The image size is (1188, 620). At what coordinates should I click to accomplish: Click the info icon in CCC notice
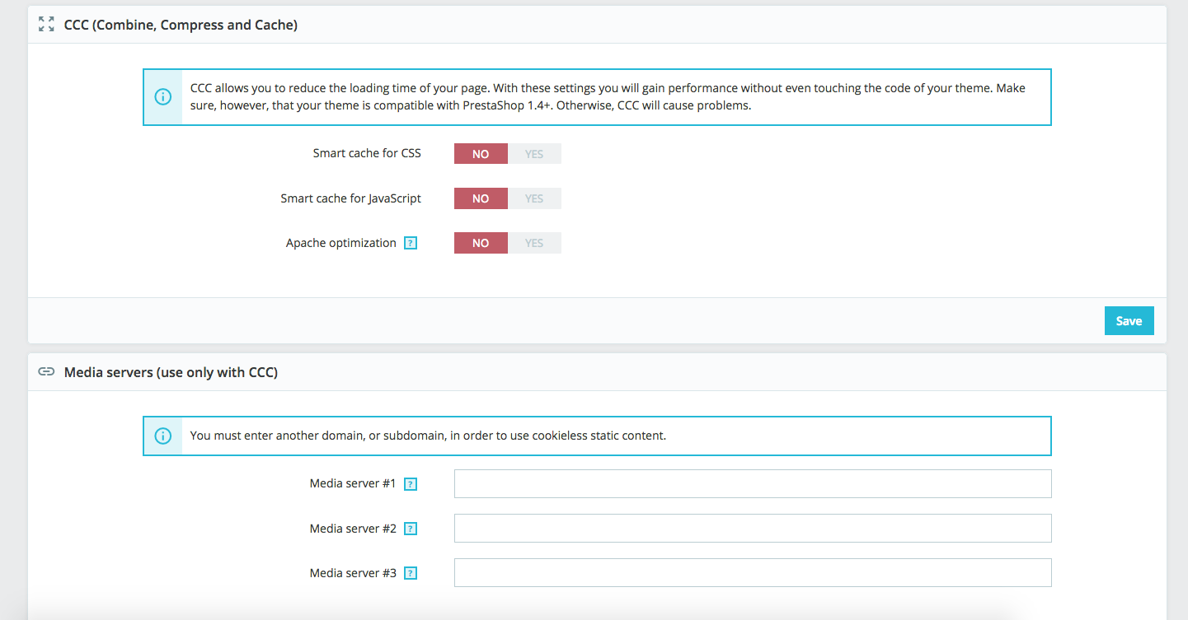pyautogui.click(x=163, y=97)
